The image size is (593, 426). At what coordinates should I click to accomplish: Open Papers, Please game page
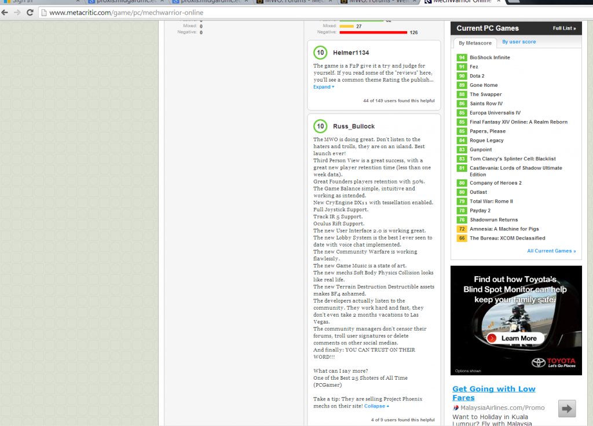pos(488,131)
